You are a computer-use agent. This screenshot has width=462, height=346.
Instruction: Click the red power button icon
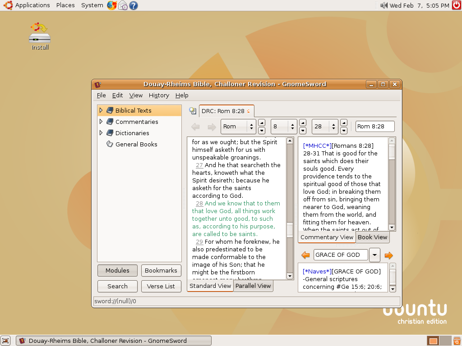[457, 5]
